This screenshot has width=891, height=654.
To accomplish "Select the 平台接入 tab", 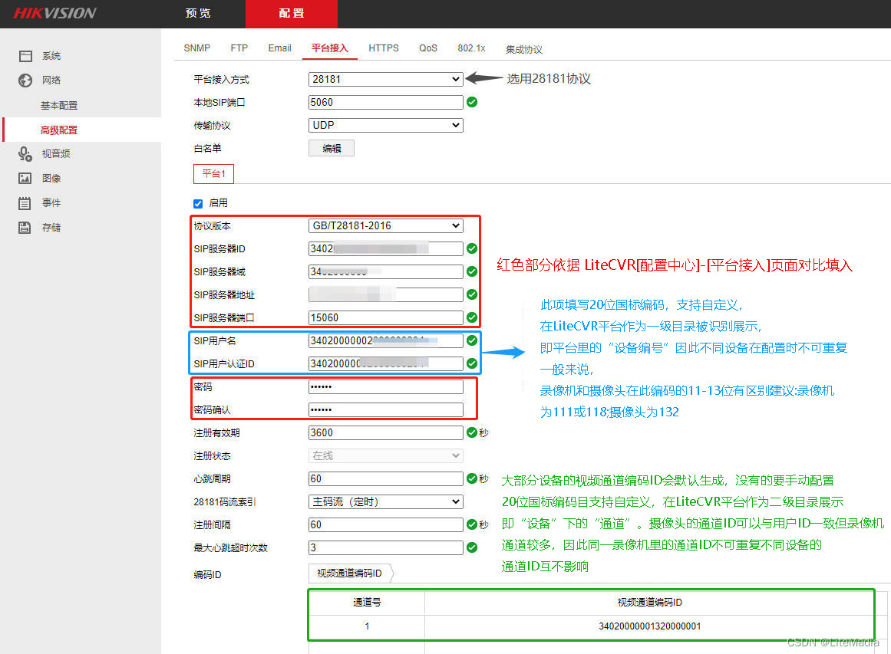I will (329, 48).
